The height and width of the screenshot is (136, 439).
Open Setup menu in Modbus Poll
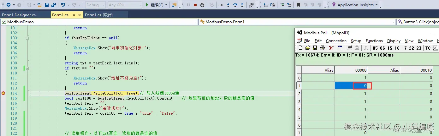coord(356,41)
